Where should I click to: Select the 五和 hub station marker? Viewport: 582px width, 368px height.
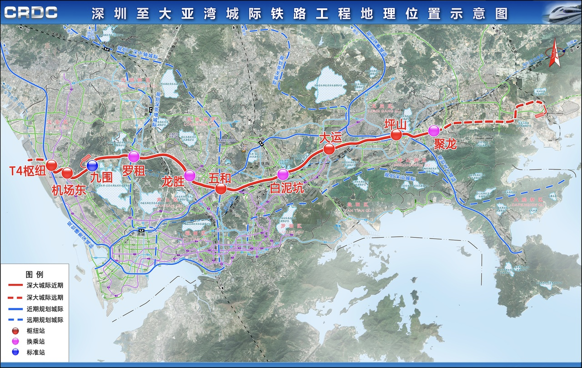click(221, 189)
